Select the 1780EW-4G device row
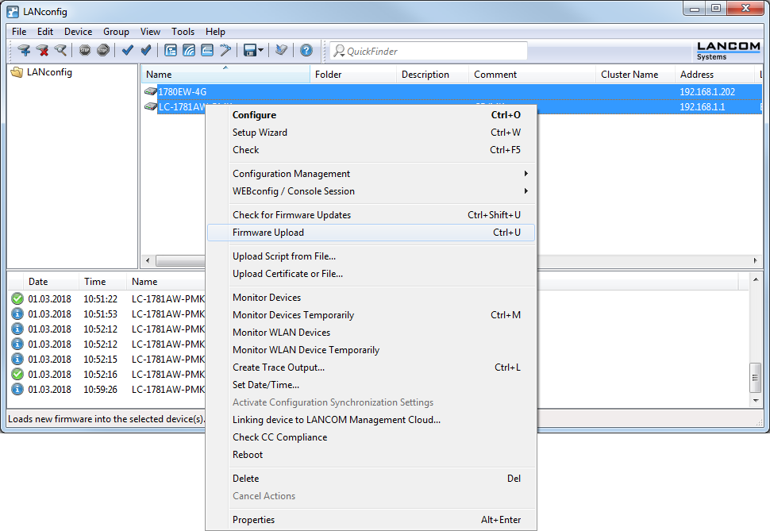This screenshot has width=770, height=531. point(183,92)
